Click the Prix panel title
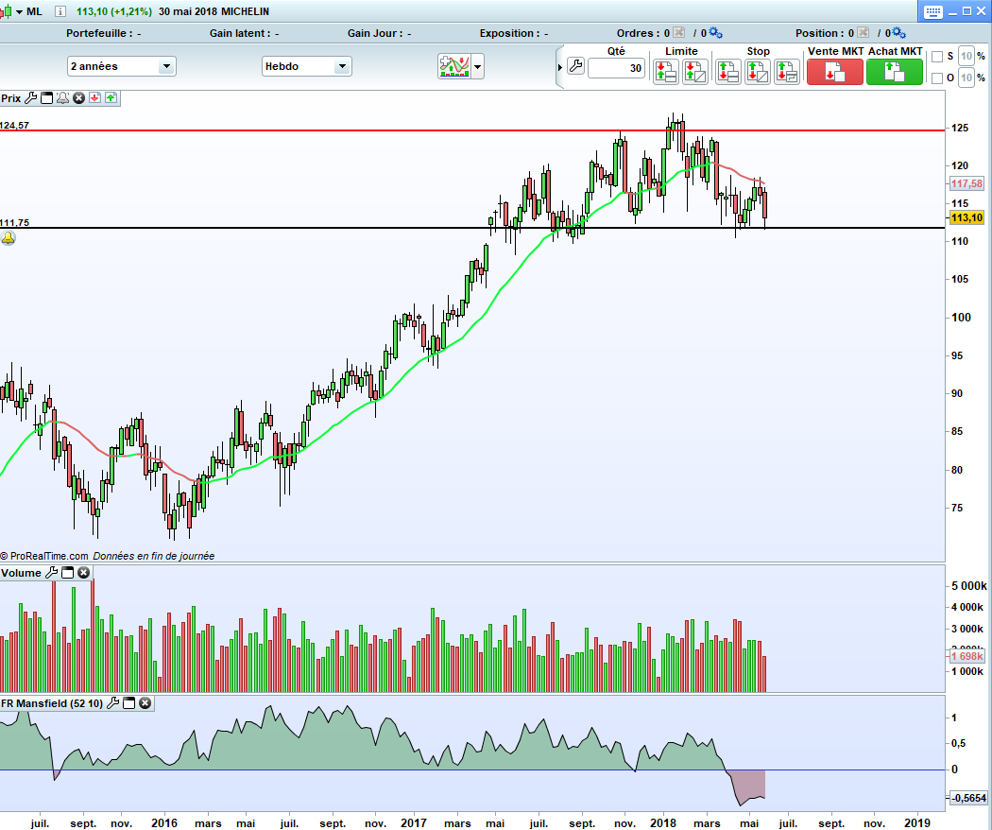 pyautogui.click(x=10, y=98)
